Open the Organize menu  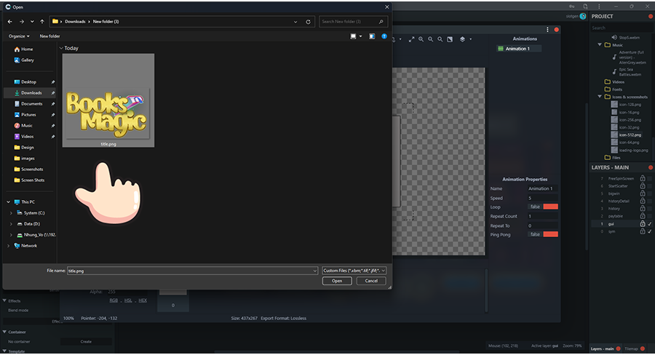[x=19, y=36]
